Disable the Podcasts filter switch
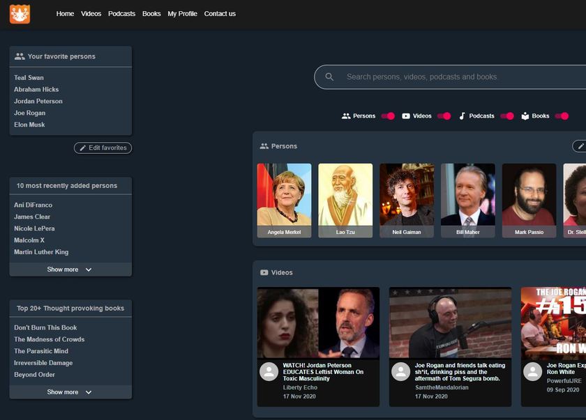Viewport: 586px width, 420px height. [x=507, y=116]
